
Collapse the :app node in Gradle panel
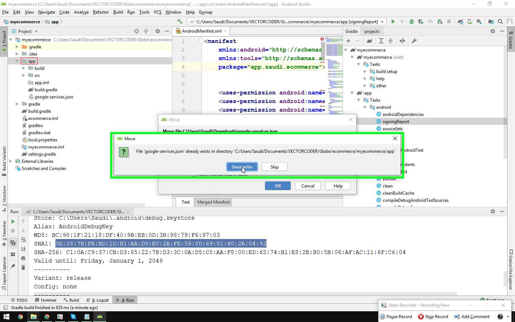pos(352,93)
